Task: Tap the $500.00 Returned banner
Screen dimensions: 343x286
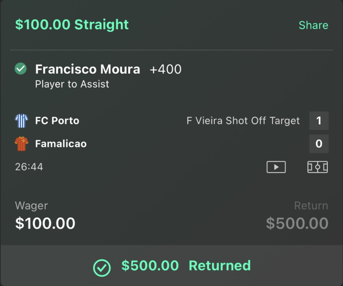Action: 186,266
